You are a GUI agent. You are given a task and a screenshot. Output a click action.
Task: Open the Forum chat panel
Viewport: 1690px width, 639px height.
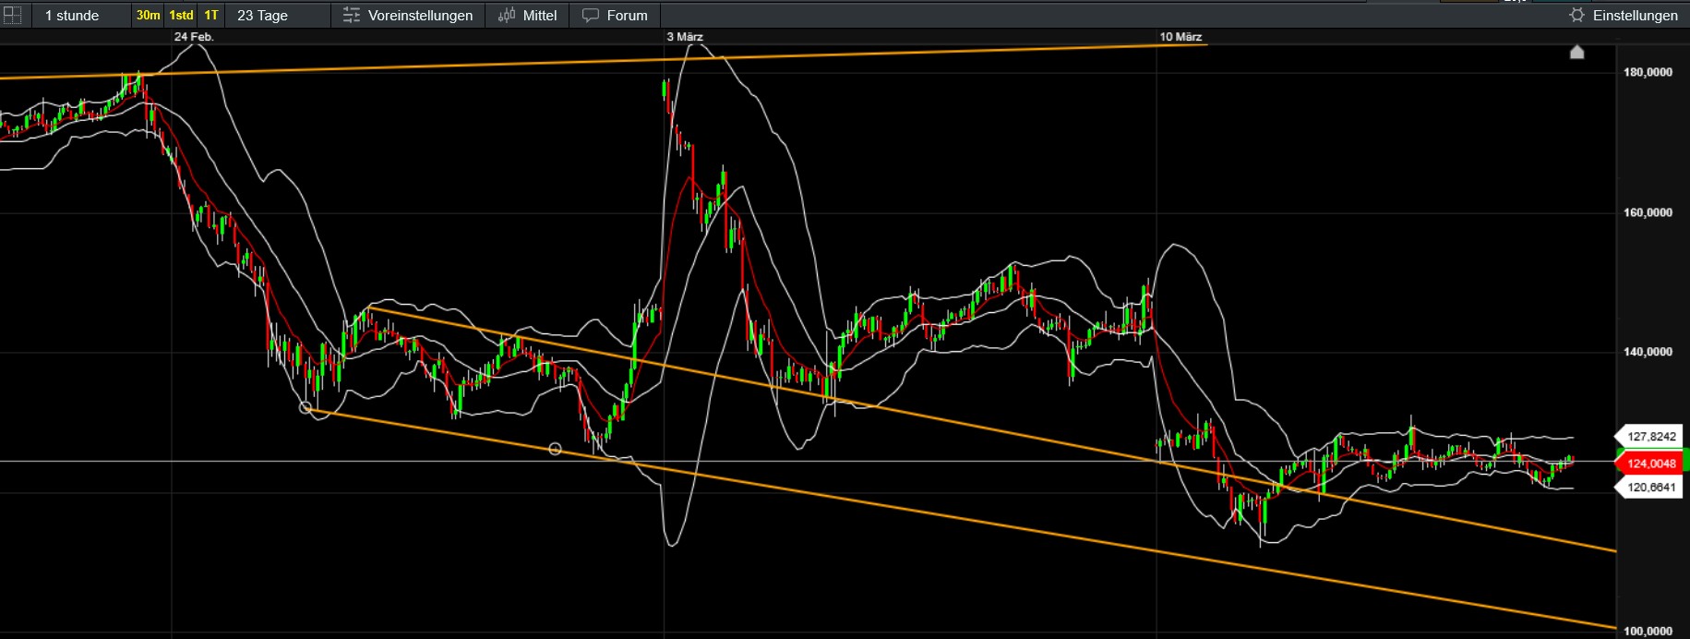tap(615, 15)
